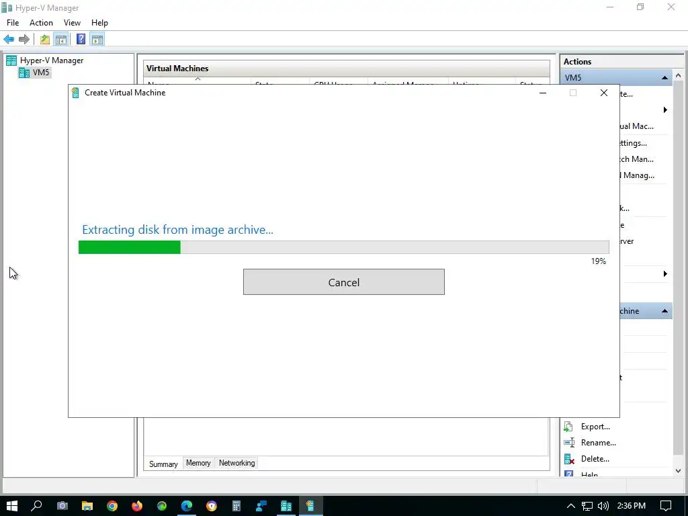Switch to the Create Virtual Machine taskbar button
The height and width of the screenshot is (516, 688).
(x=310, y=506)
